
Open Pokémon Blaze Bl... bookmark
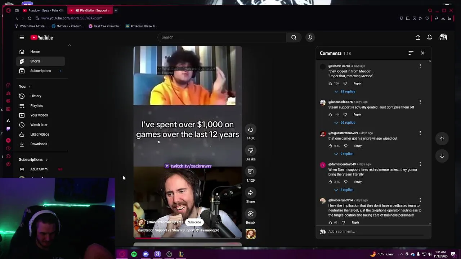[x=141, y=26]
